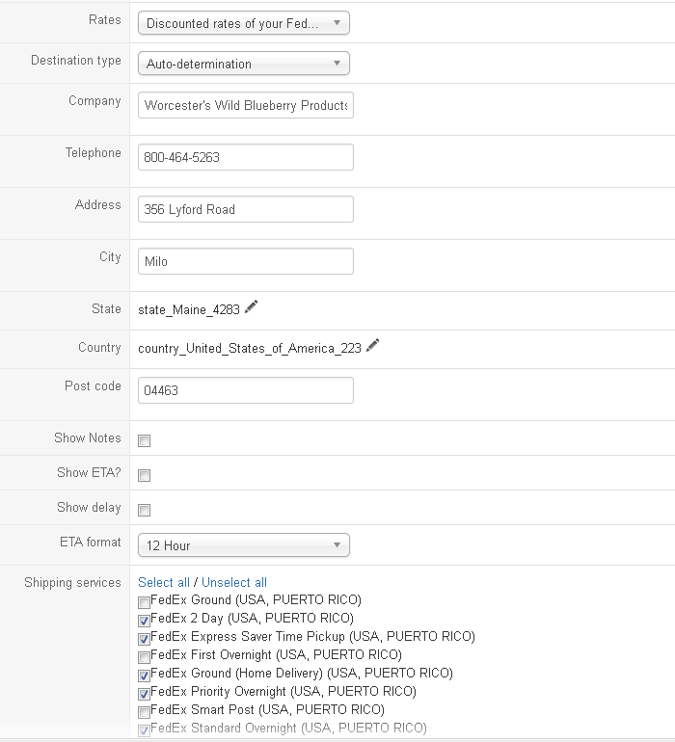
Task: Uncheck FedEx Express Saver Time Pickup
Action: pos(145,639)
